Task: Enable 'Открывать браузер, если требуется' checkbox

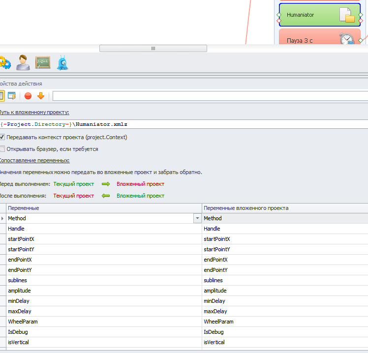Action: [2, 148]
